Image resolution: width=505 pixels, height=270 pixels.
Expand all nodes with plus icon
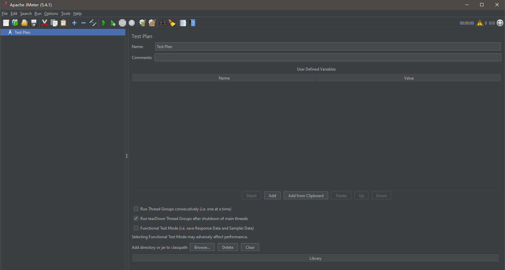click(x=74, y=23)
